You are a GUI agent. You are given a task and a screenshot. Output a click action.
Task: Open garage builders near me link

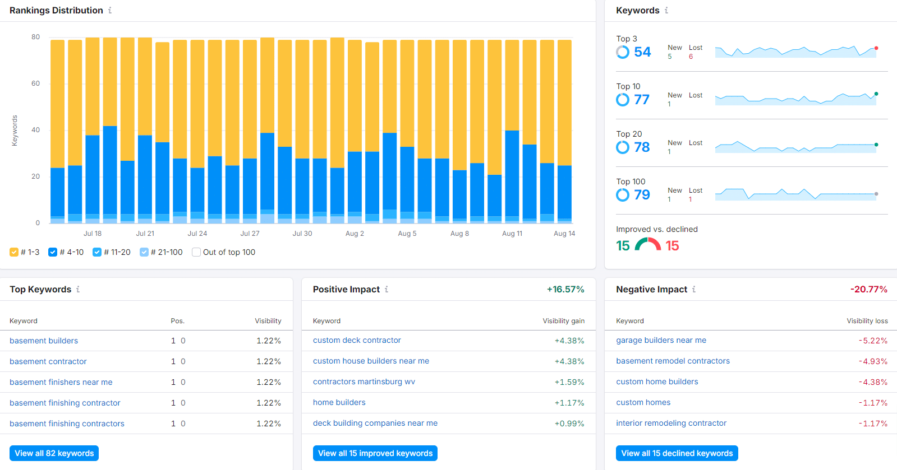(661, 340)
